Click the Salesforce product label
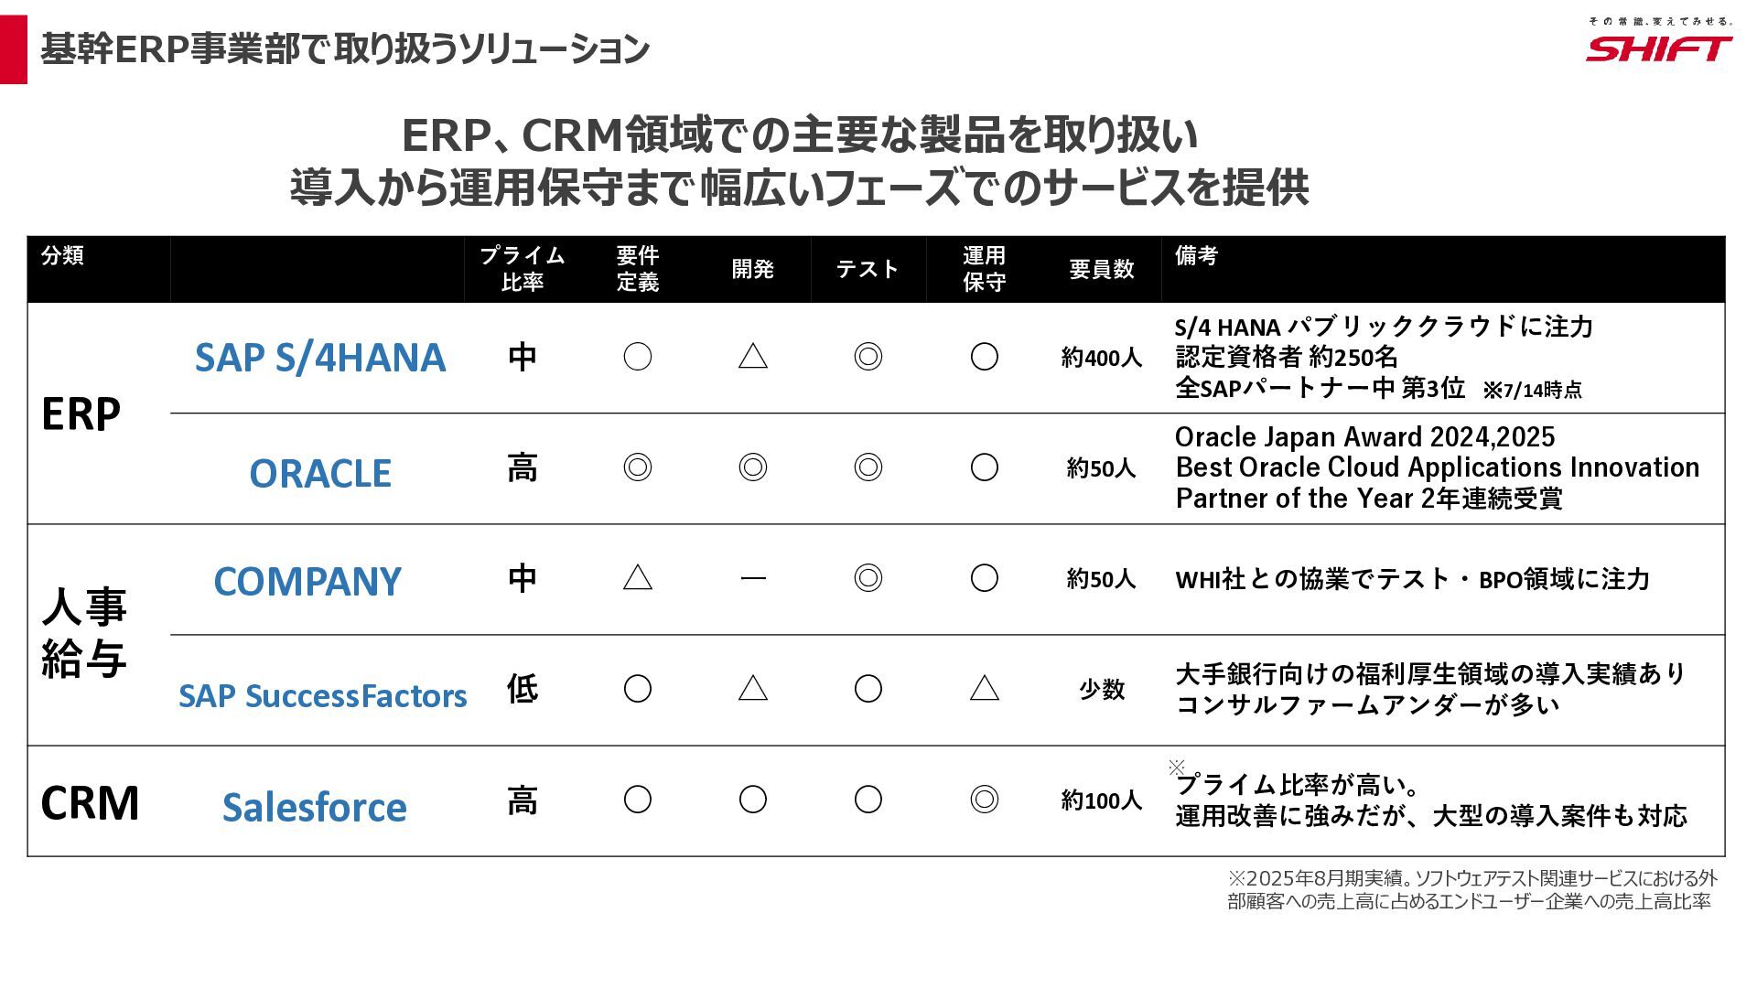This screenshot has width=1757, height=988. [314, 807]
